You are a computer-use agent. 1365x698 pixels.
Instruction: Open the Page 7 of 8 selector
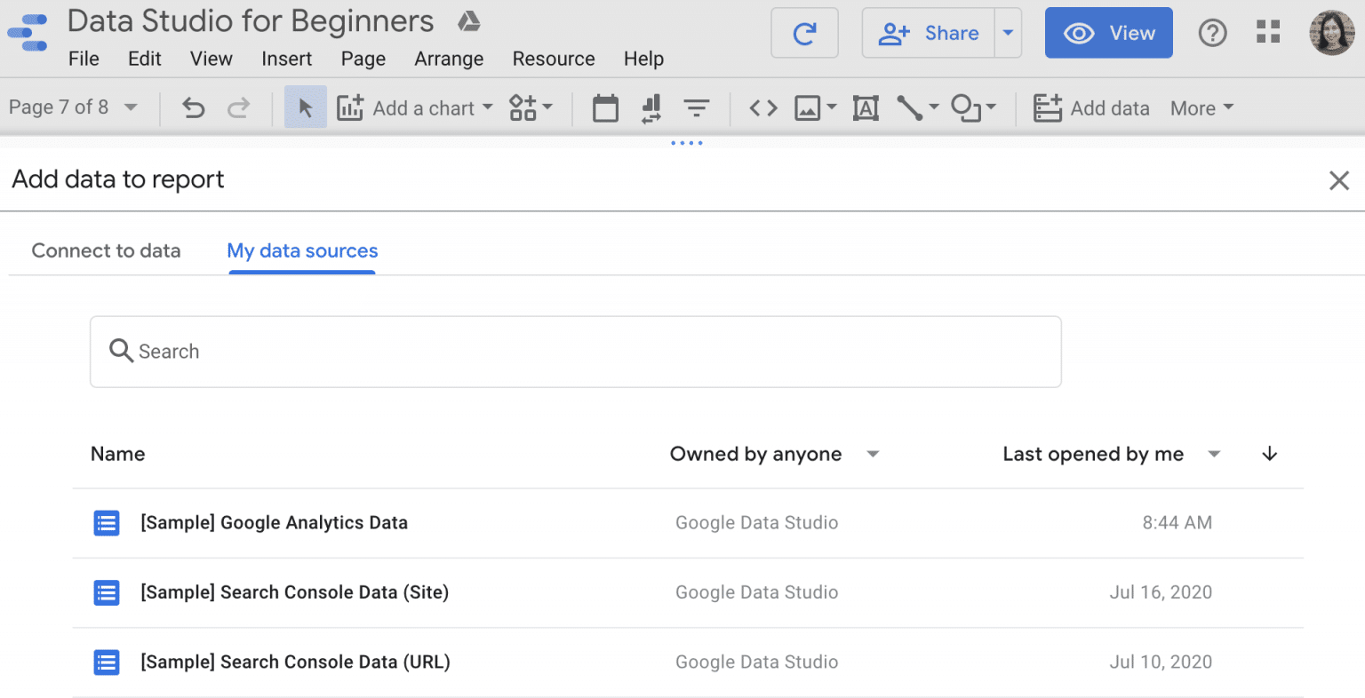tap(75, 107)
